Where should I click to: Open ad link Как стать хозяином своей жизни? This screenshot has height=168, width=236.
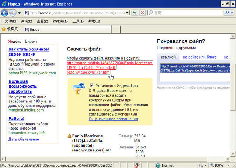click(x=29, y=52)
